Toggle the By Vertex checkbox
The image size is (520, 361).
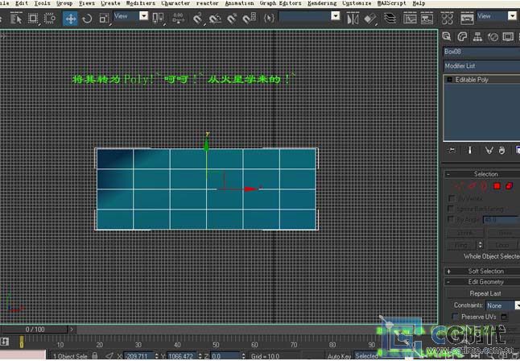452,198
